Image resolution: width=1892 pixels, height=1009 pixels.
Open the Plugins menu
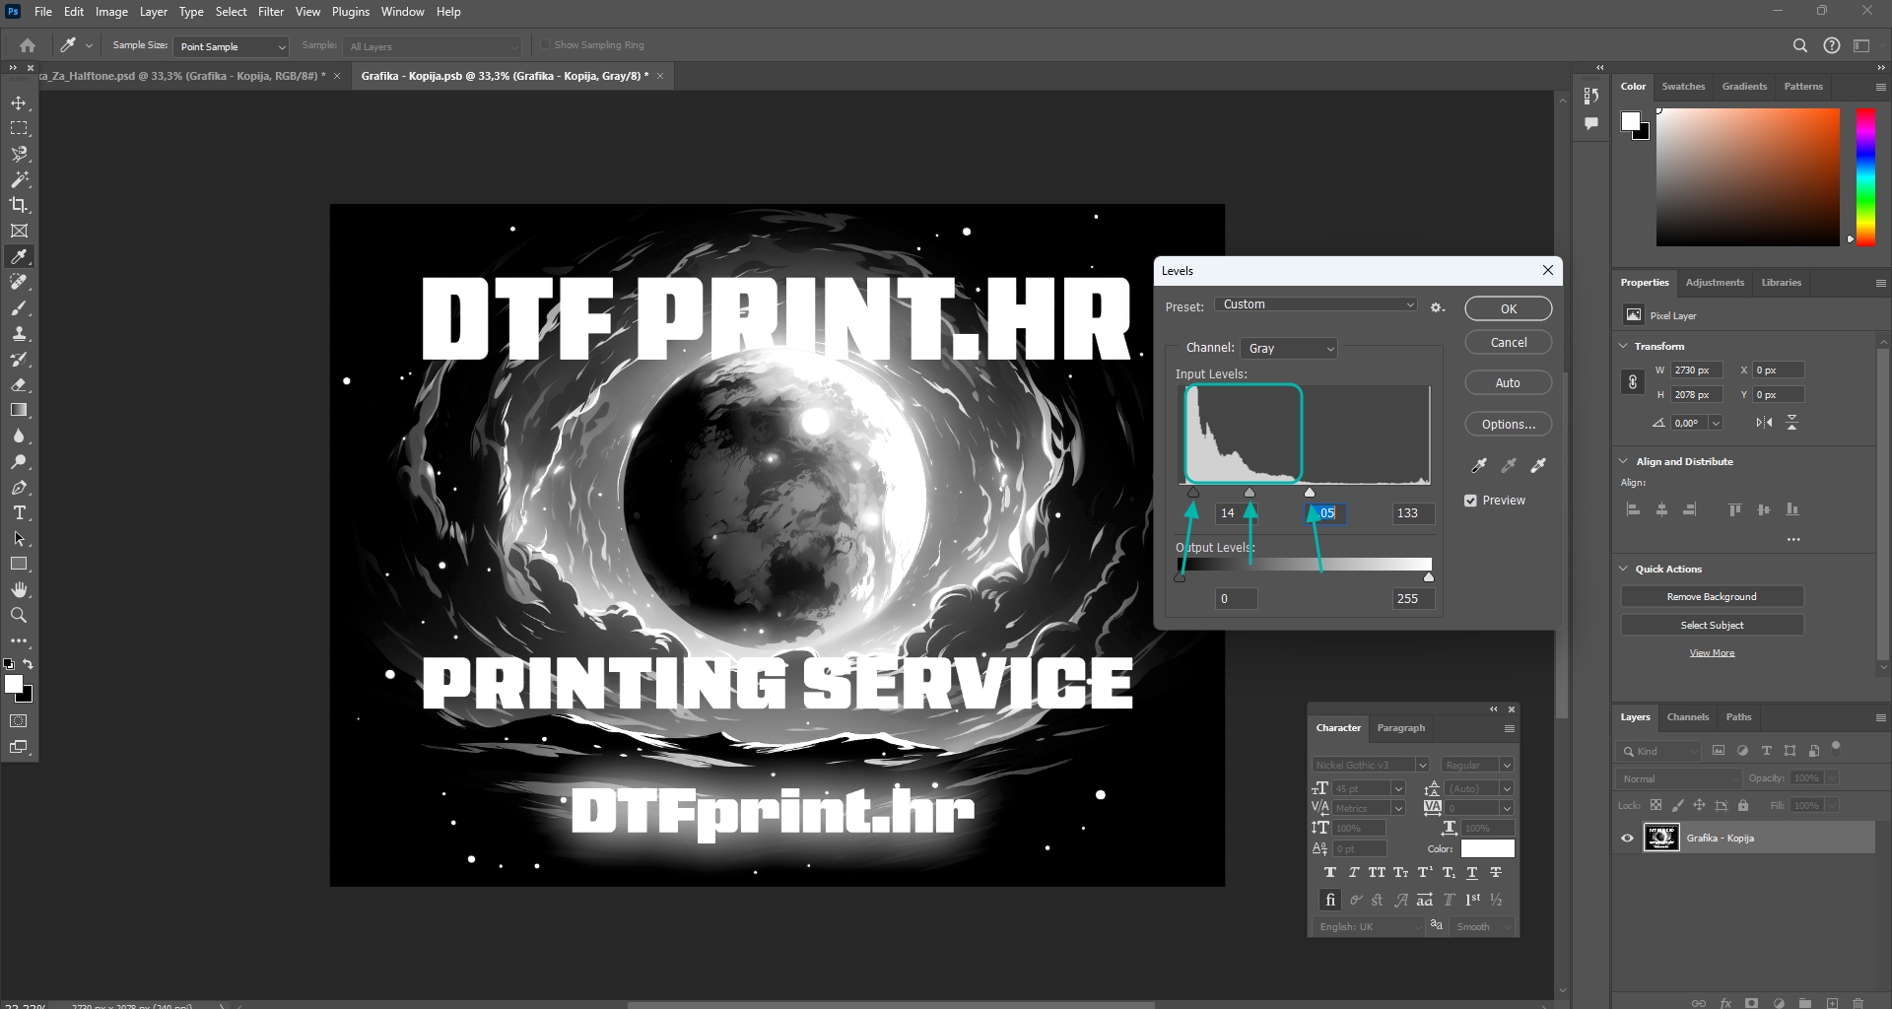[351, 12]
